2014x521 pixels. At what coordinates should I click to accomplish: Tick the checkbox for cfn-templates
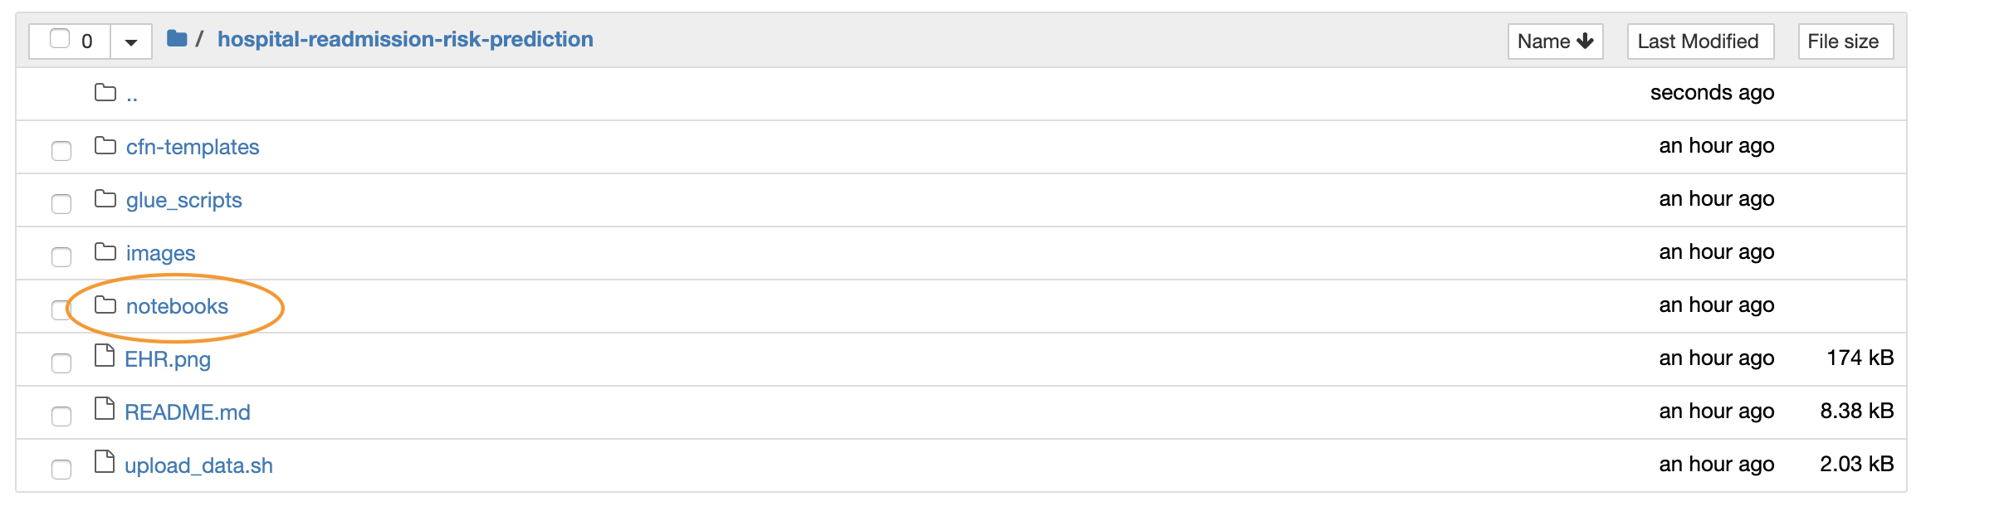[x=61, y=151]
